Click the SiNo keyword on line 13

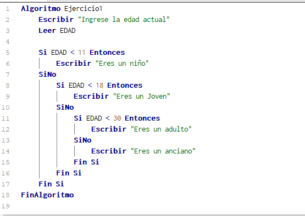82,140
